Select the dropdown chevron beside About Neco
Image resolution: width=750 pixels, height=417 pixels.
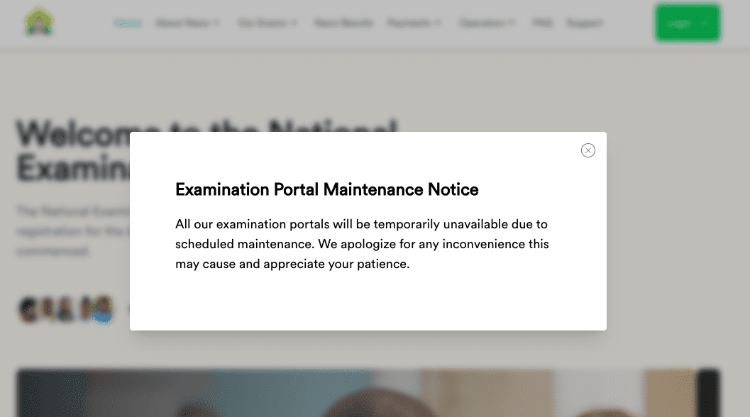216,22
